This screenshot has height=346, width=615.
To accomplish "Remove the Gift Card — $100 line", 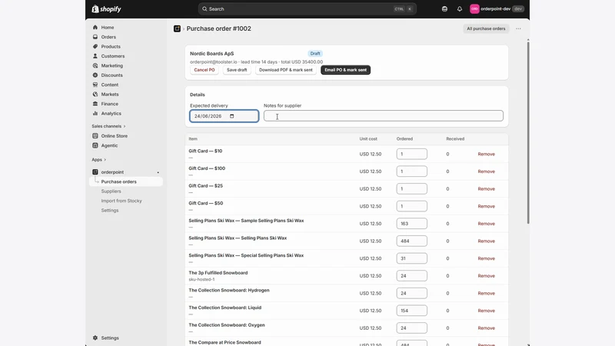I will (x=486, y=171).
